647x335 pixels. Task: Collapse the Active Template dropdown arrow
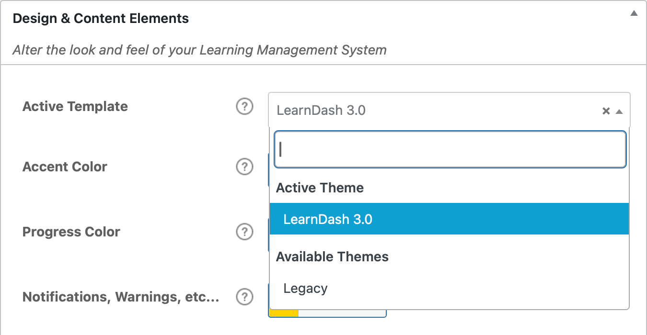(x=619, y=111)
